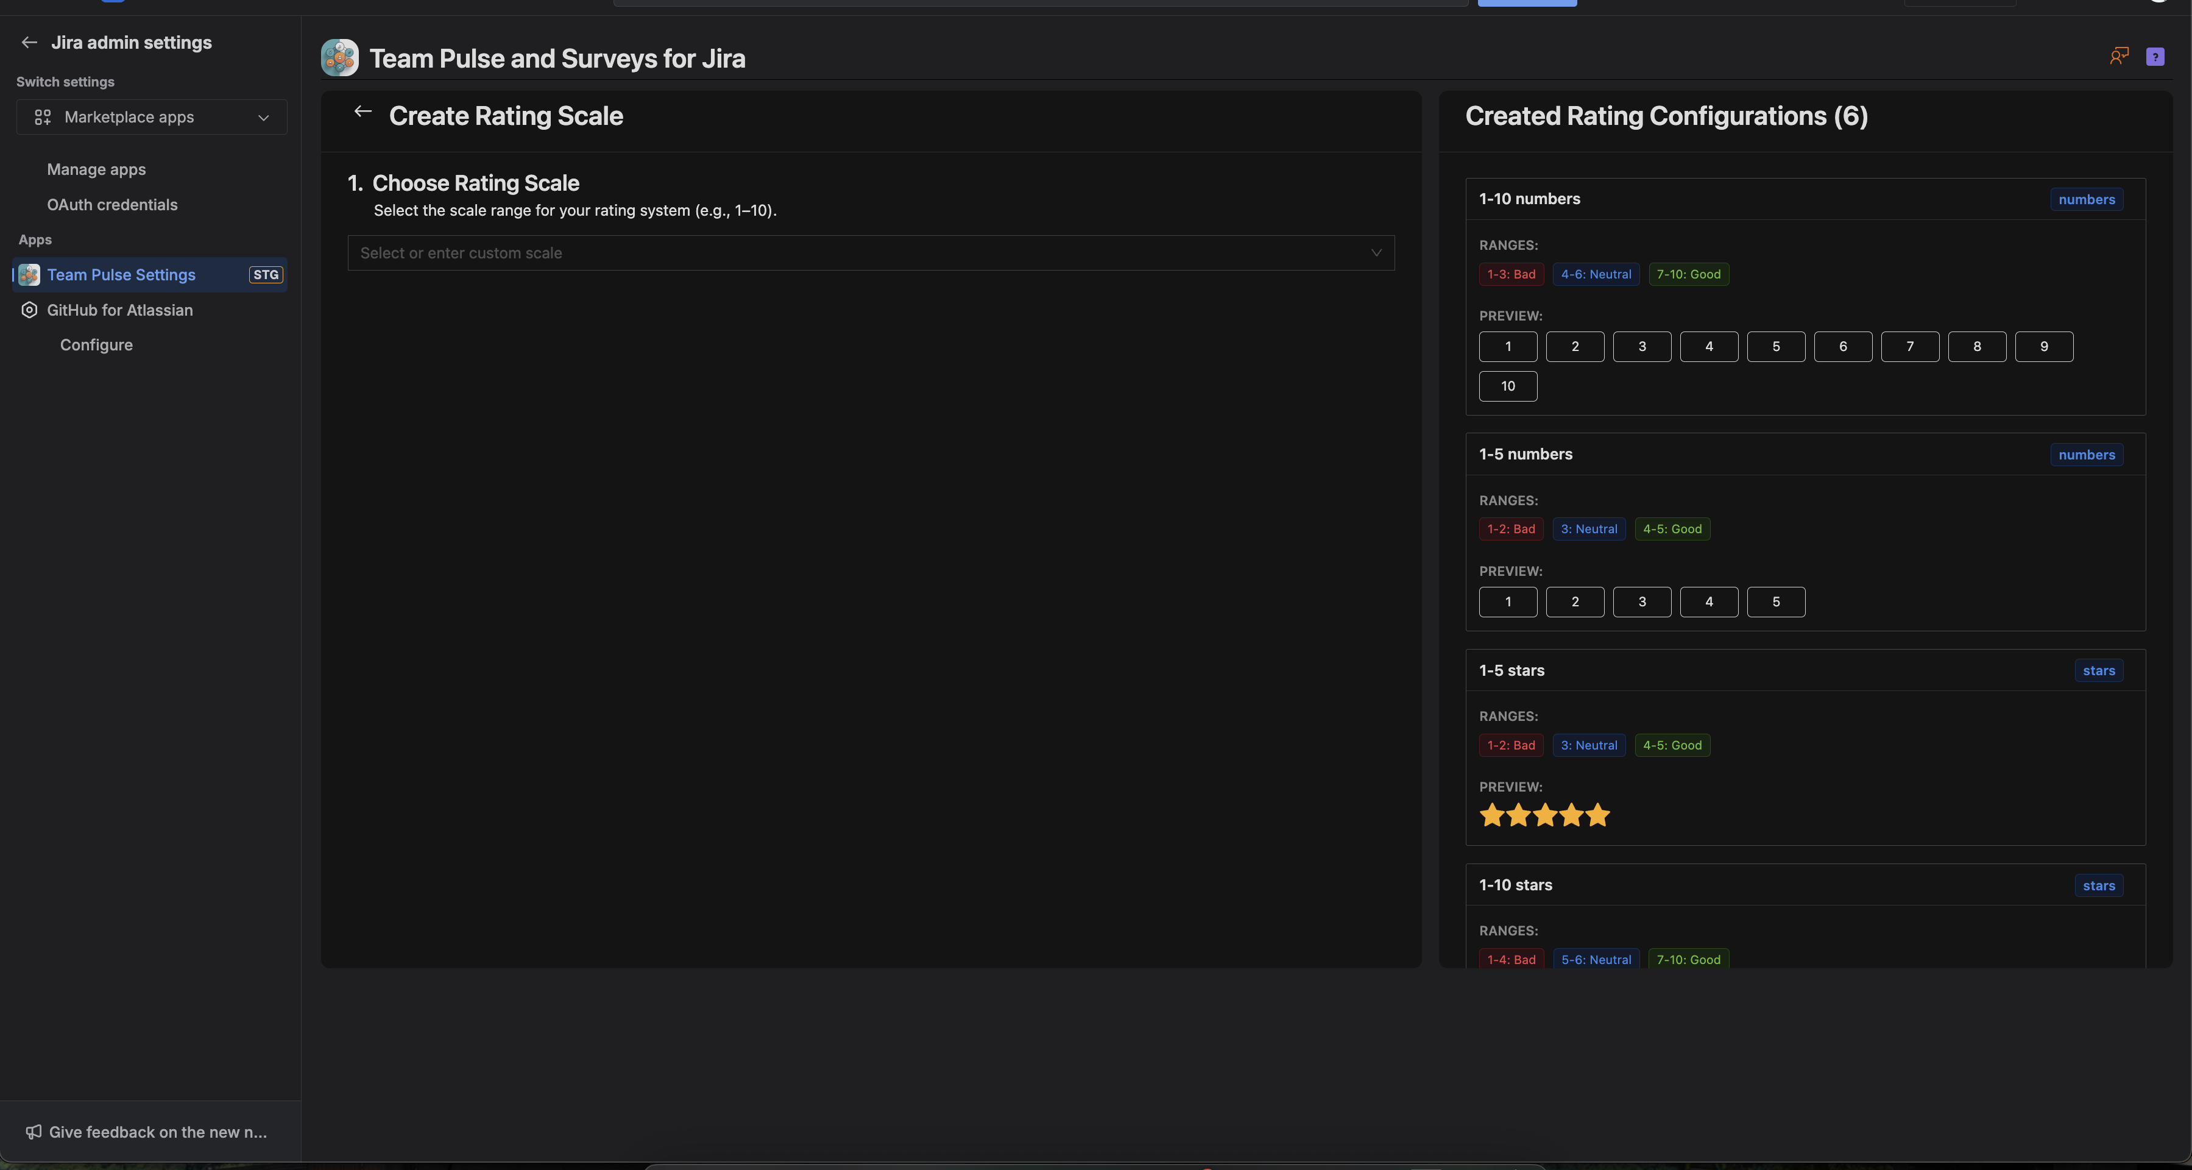The image size is (2192, 1170).
Task: Expand the rating scale dropdown chevron
Action: click(1375, 253)
